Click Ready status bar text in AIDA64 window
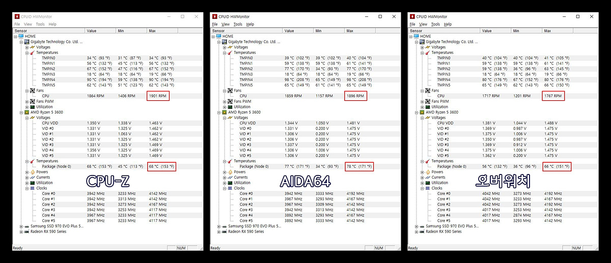Screen dimensions: 611x263 tap(216, 248)
